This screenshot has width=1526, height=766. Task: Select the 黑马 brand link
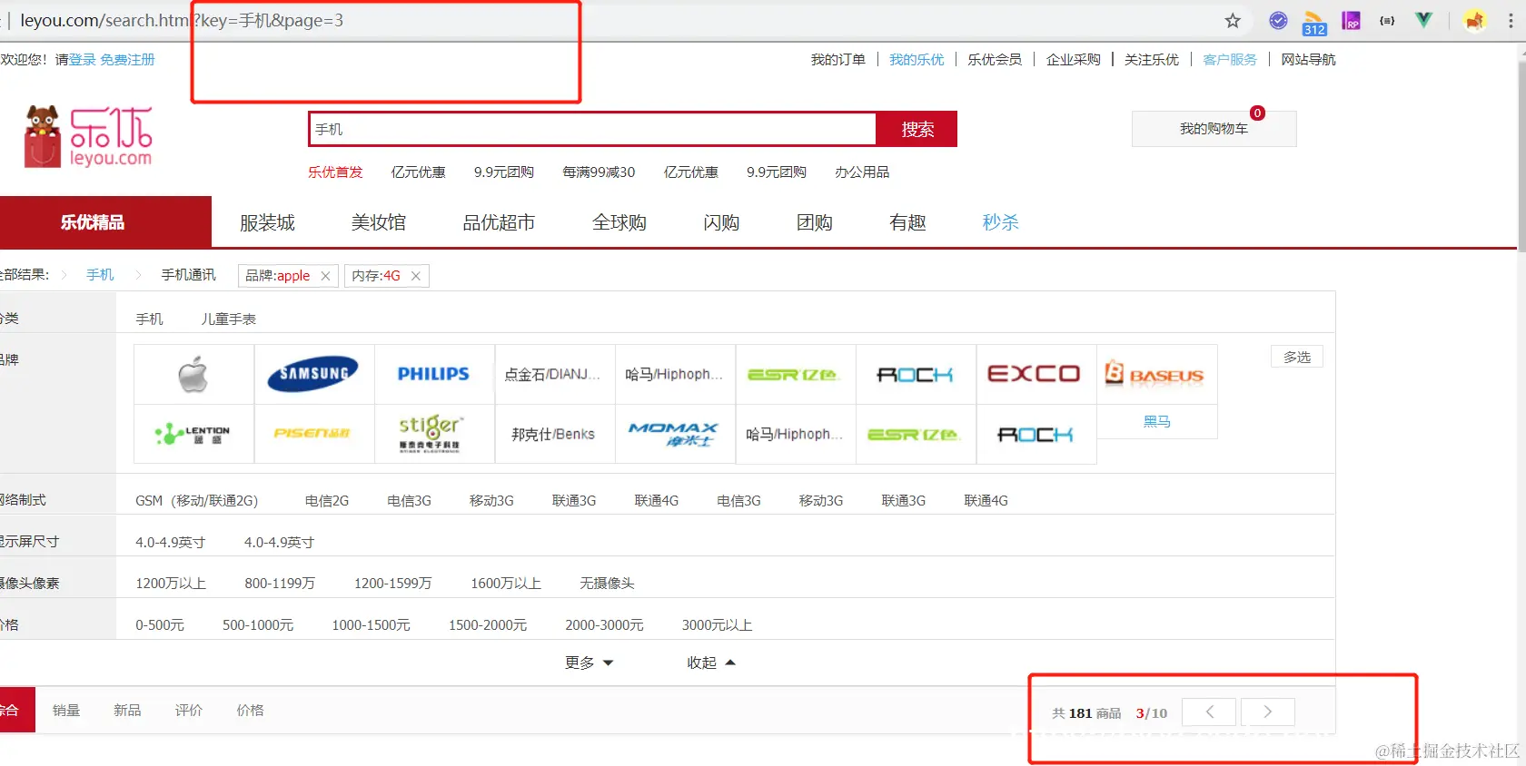pyautogui.click(x=1156, y=422)
